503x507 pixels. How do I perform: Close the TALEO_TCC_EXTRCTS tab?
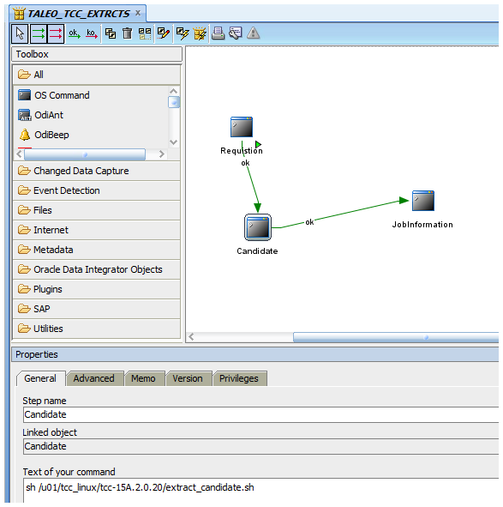click(x=138, y=13)
